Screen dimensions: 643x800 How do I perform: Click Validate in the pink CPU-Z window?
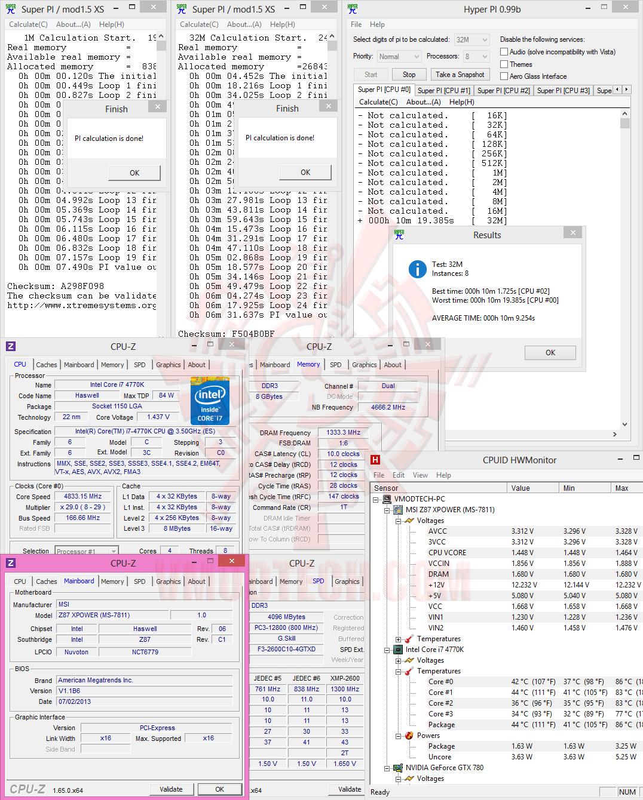[x=171, y=789]
